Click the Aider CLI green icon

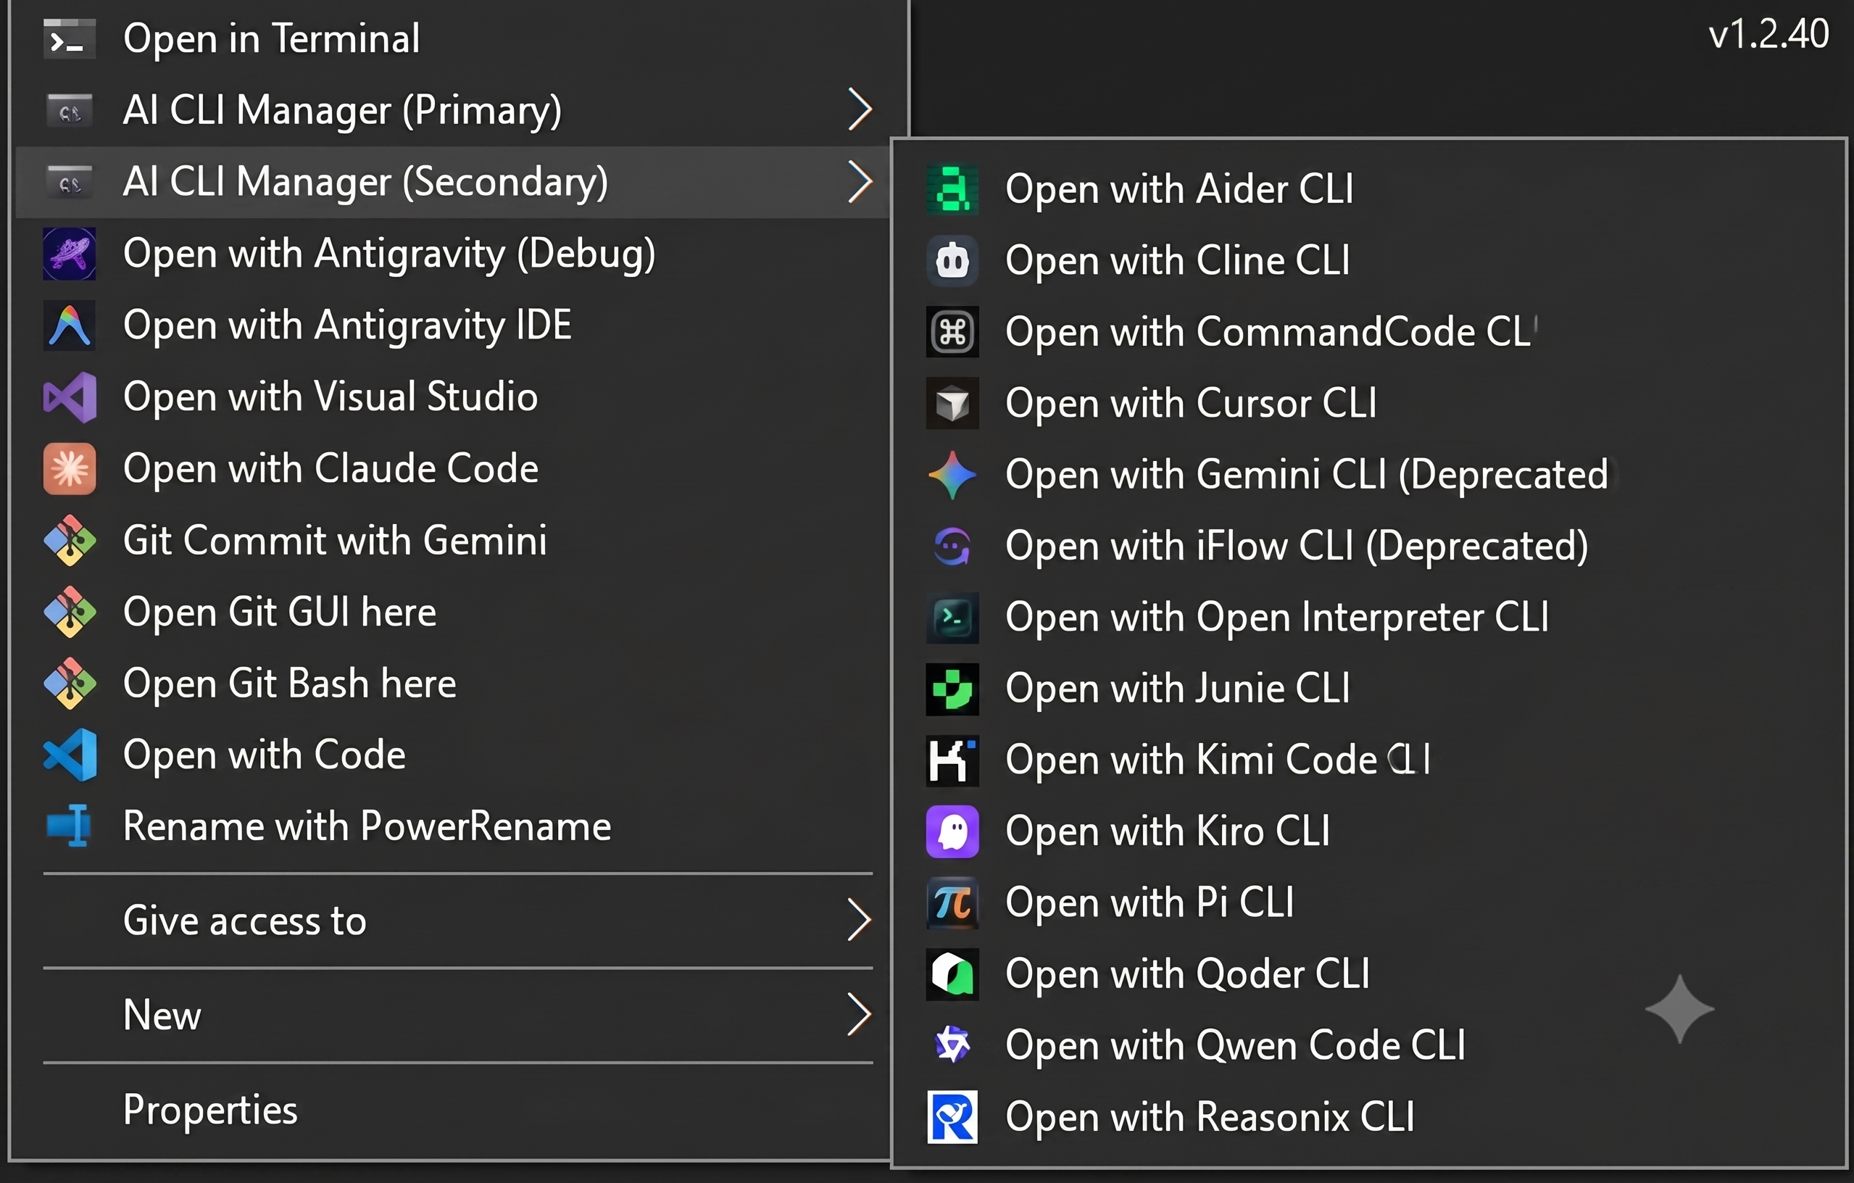click(x=952, y=188)
